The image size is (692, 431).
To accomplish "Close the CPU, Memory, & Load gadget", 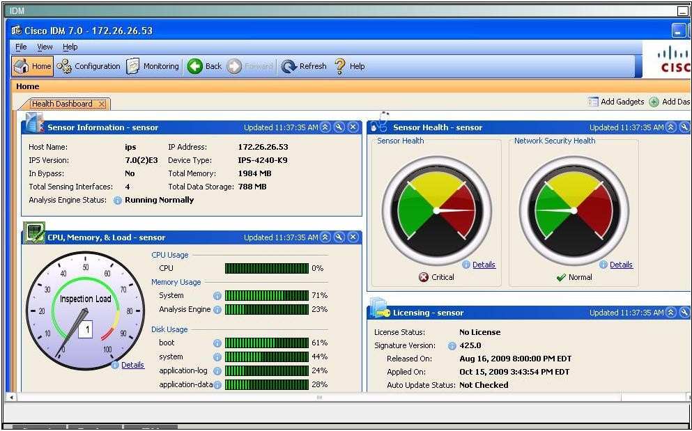I will click(x=353, y=237).
